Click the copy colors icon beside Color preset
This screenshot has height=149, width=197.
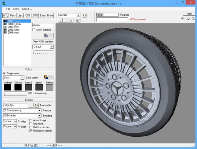[51, 77]
